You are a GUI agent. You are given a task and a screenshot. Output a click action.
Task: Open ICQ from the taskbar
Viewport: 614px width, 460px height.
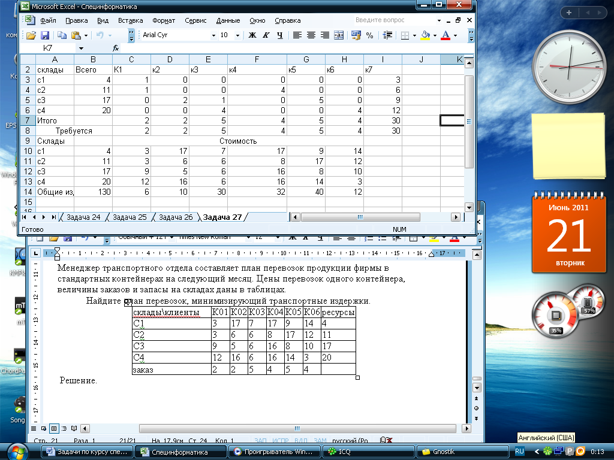point(369,452)
